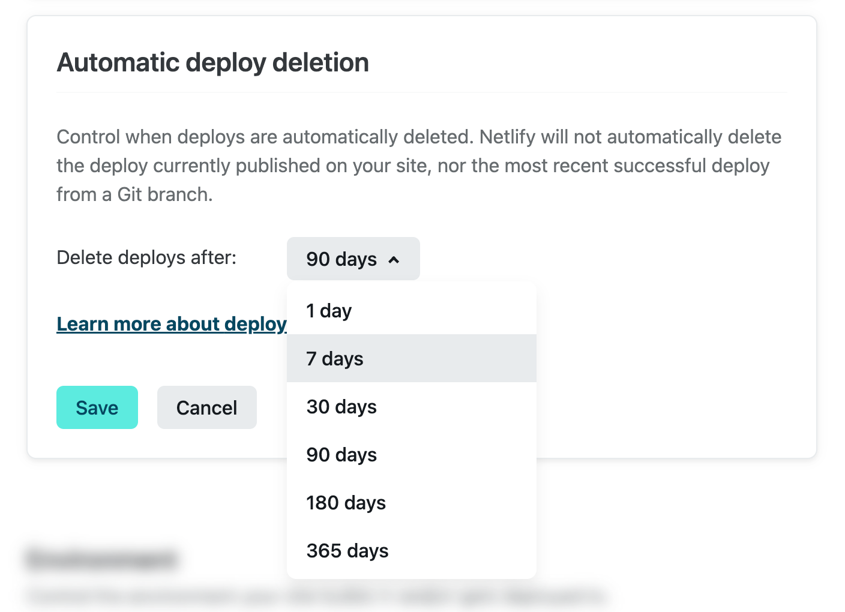
Task: Choose 7 days from the list
Action: click(335, 359)
